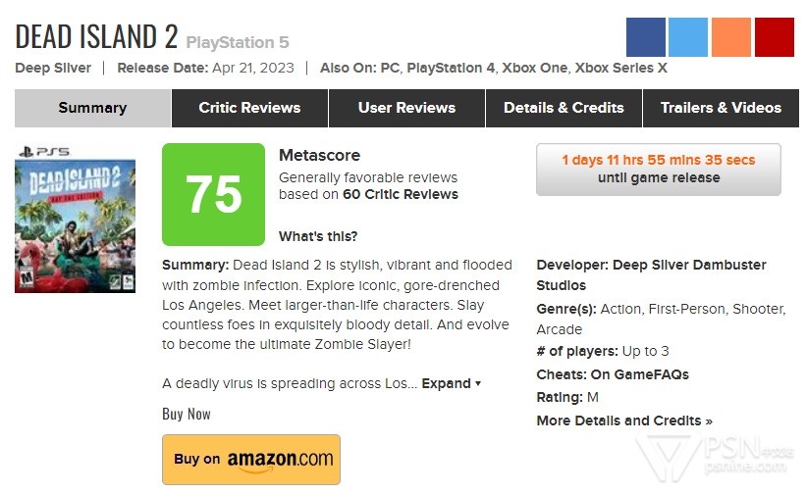Click the game release countdown box
Screen dimensions: 806x494
(658, 170)
